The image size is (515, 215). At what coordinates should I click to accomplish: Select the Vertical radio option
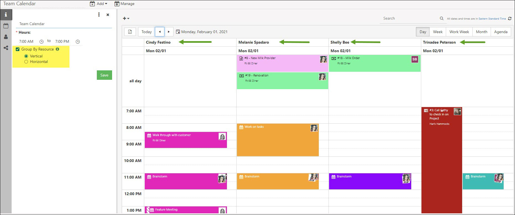point(26,56)
